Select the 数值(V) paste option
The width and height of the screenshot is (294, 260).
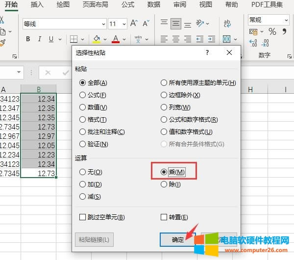tap(83, 107)
